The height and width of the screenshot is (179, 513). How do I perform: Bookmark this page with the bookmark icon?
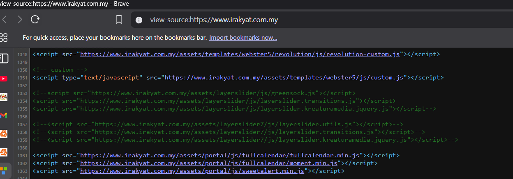tap(119, 20)
